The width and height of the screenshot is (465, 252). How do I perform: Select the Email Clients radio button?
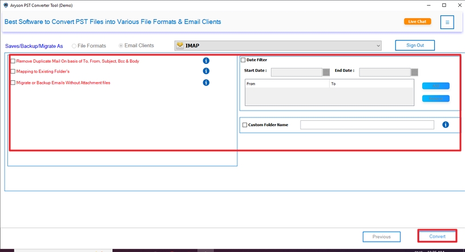tap(121, 46)
